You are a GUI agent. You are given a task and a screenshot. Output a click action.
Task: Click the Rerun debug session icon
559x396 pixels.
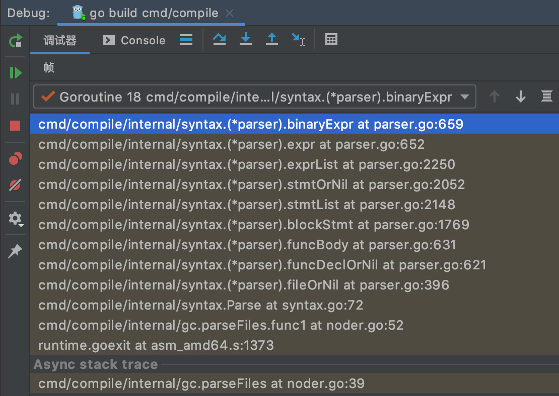pos(16,41)
